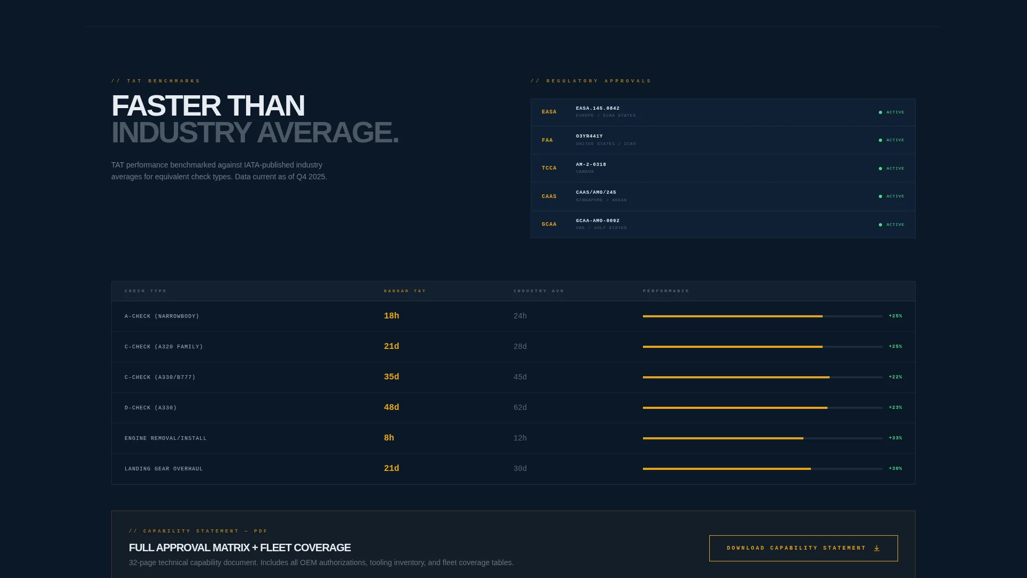
Task: Click A-Check Narrowbody performance bar
Action: 762,316
